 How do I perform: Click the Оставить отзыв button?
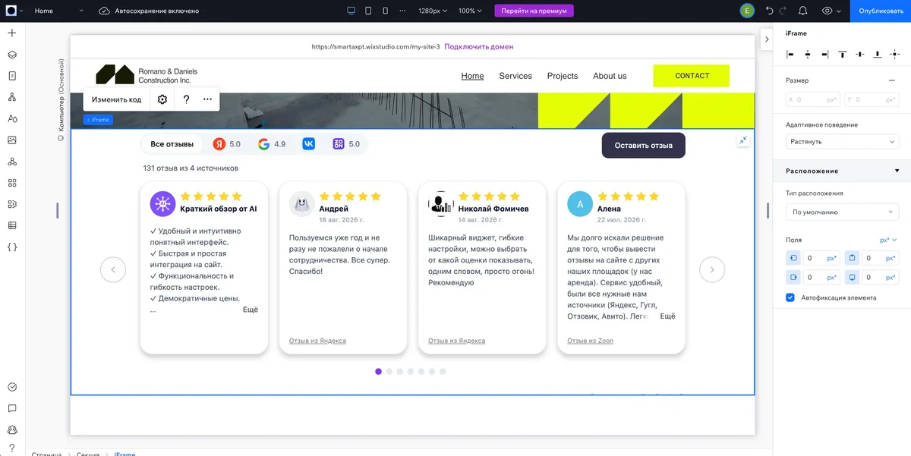(644, 145)
